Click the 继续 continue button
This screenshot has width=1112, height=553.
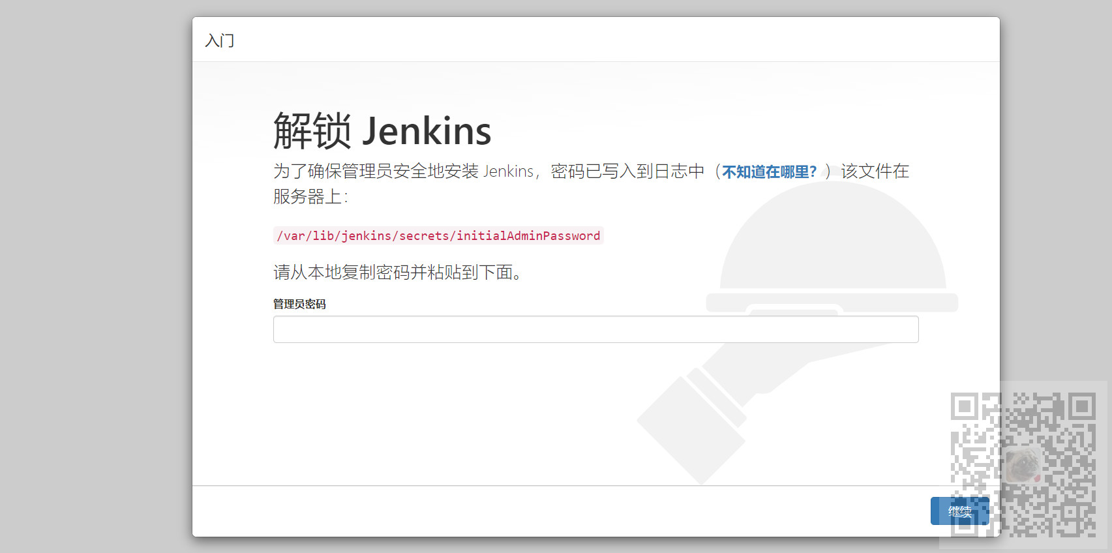959,511
